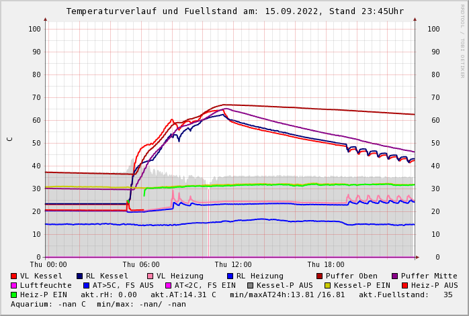This screenshot has width=469, height=316.
Task: Click the Thu 12:00 time axis label
Action: pos(233,264)
